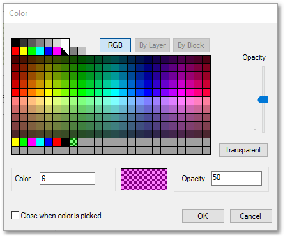Click the magenta checkered color preview box

pos(144,179)
